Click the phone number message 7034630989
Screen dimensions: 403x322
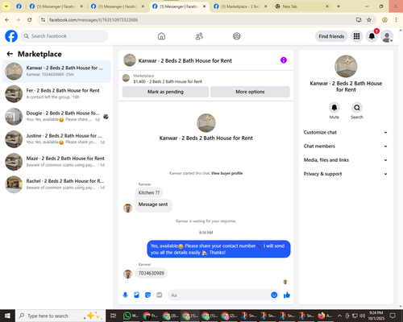(x=152, y=273)
